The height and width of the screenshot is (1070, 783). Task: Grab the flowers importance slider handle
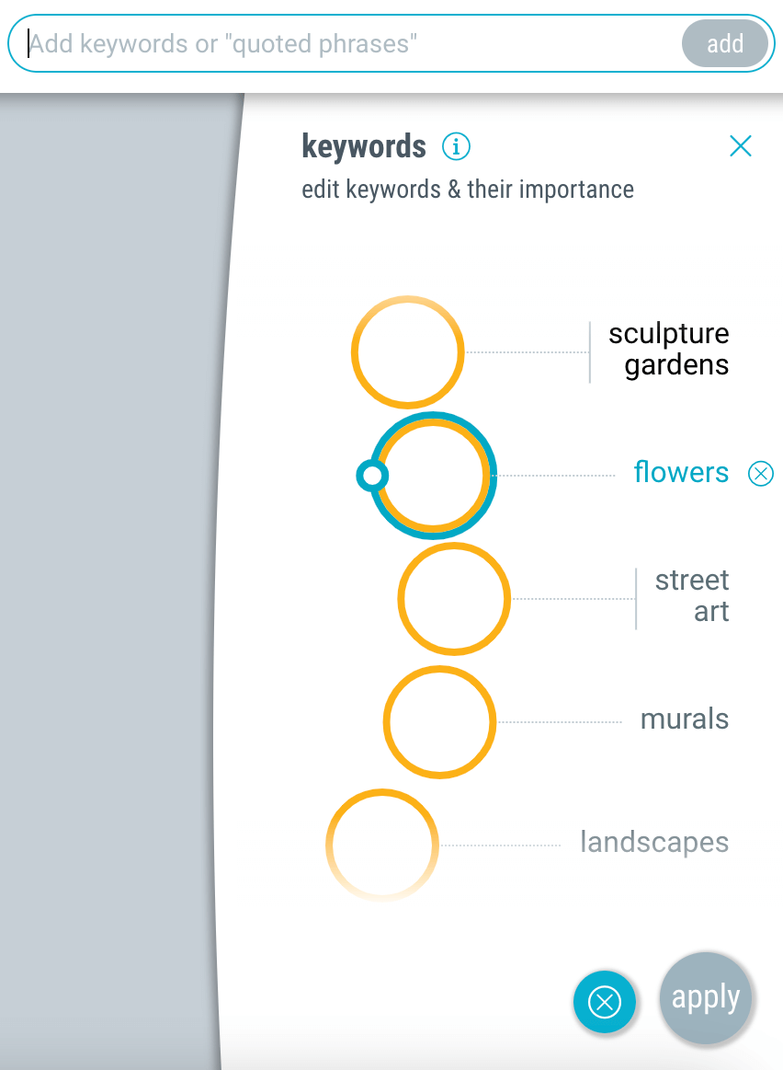click(x=372, y=475)
